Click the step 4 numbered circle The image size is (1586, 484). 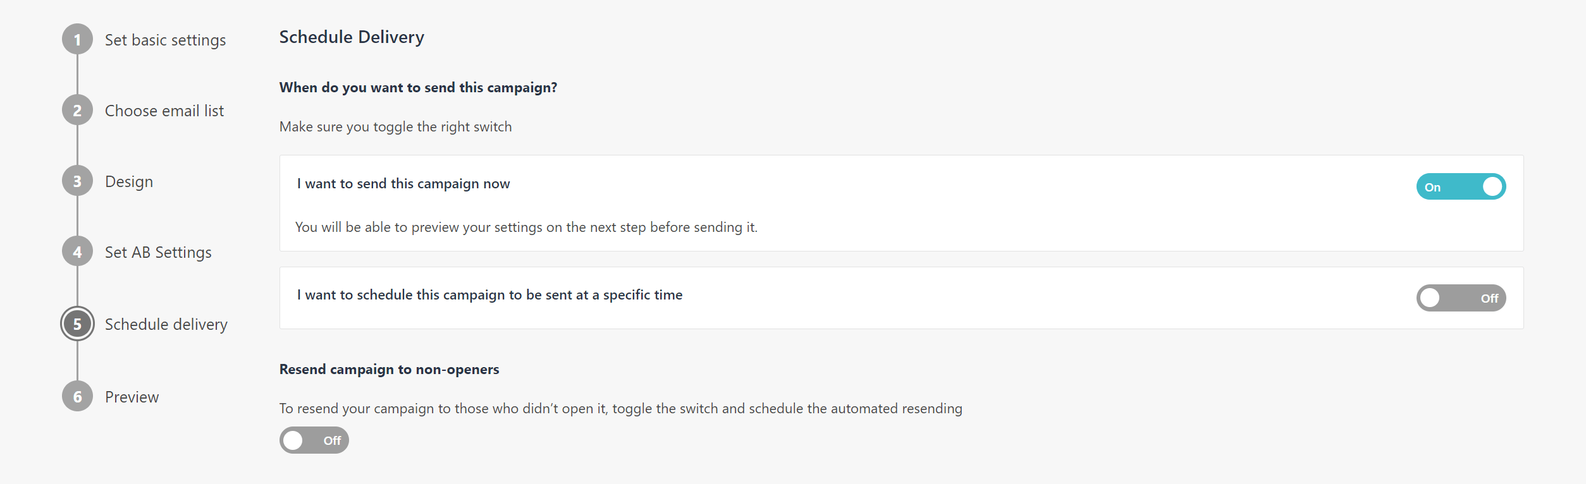point(77,252)
